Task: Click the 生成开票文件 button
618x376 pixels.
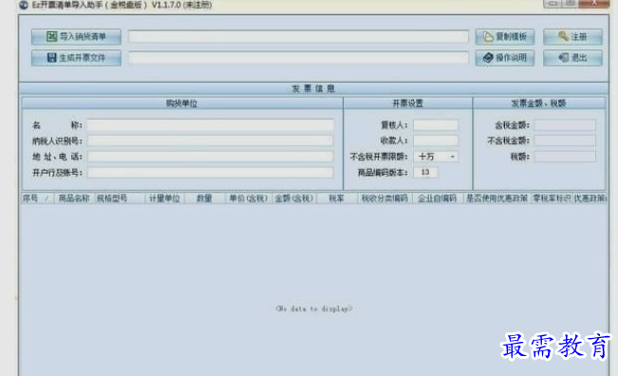Action: [76, 58]
